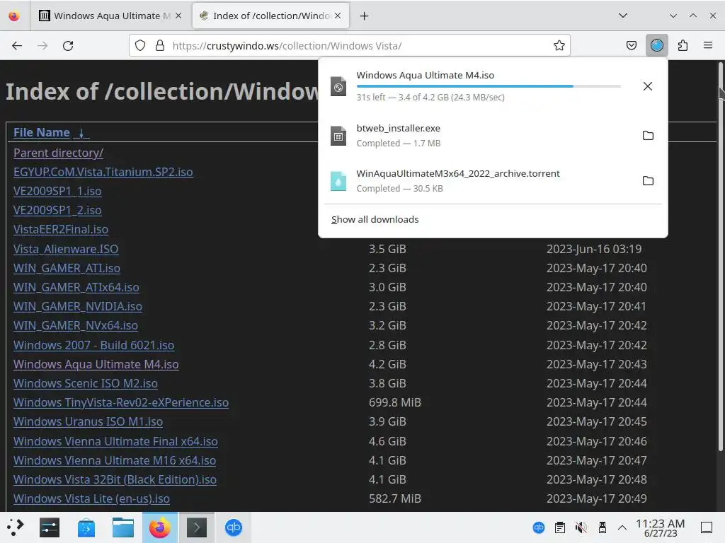This screenshot has width=725, height=543.
Task: Download VE2009SP1_2.iso
Action: [x=57, y=210]
